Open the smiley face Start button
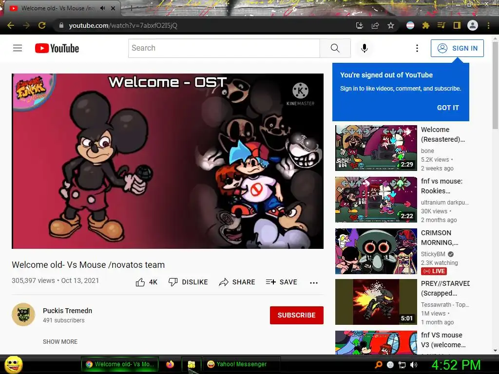This screenshot has height=374, width=499. coord(13,364)
